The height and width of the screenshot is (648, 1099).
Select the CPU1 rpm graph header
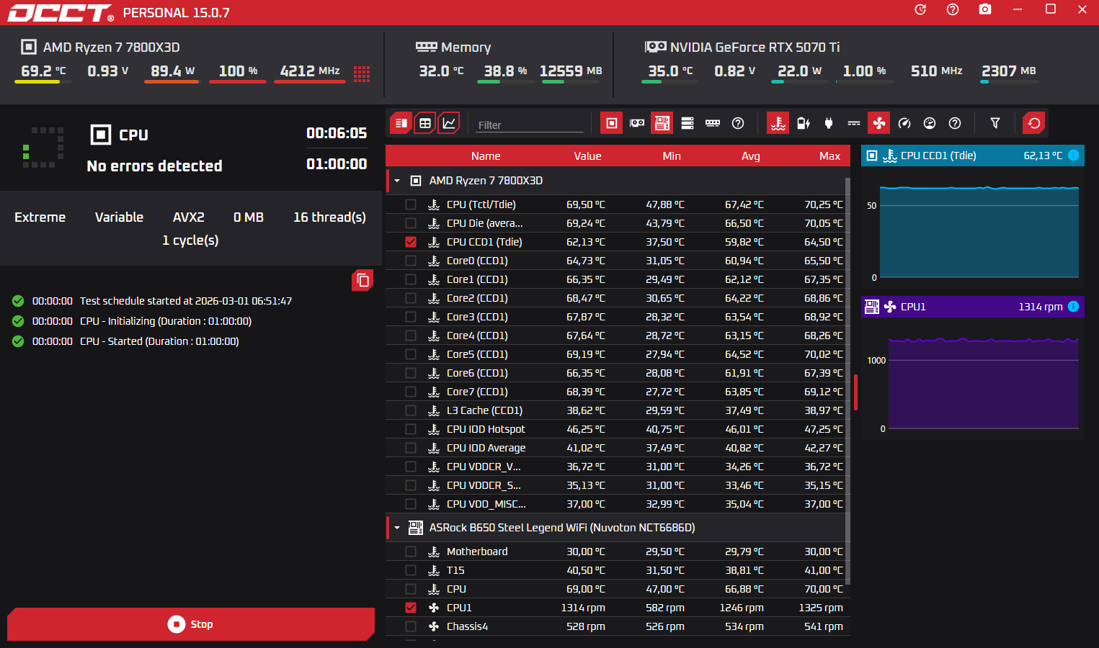973,307
